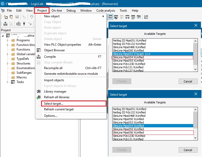202x157 pixels.
Task: Click the New project toolbar icon
Action: click(x=6, y=17)
